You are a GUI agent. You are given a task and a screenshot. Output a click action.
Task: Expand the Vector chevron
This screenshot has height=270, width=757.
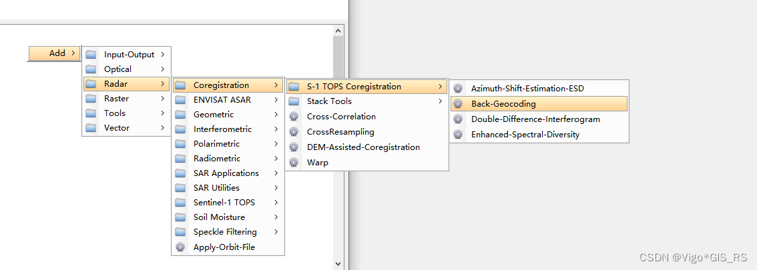163,128
